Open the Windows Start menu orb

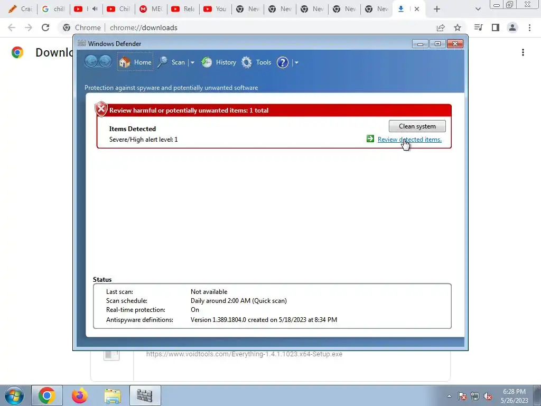[14, 395]
